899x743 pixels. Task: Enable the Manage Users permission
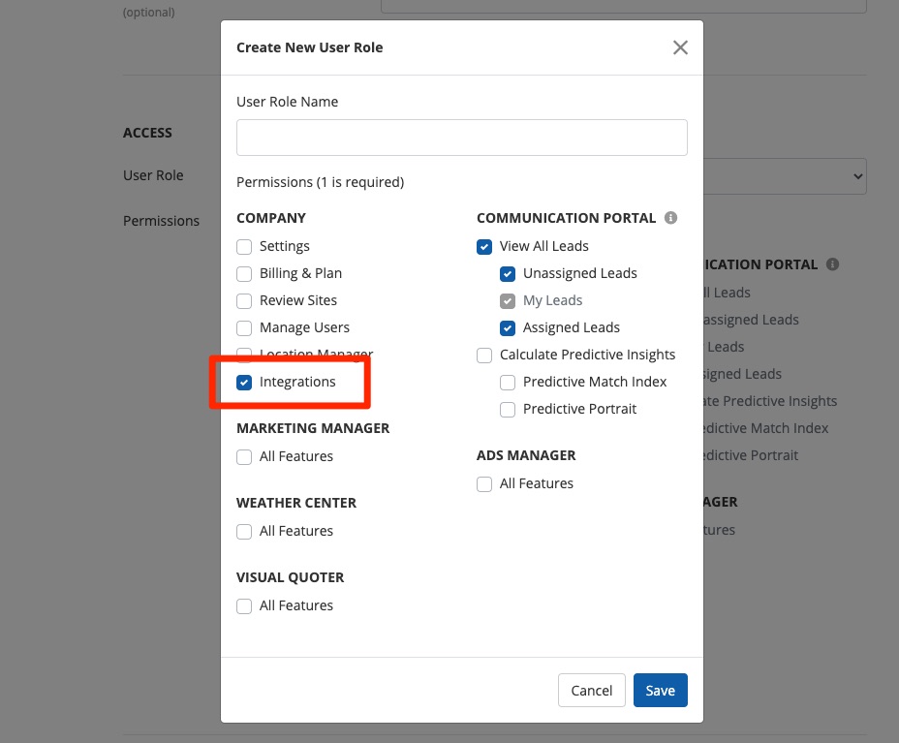[244, 328]
